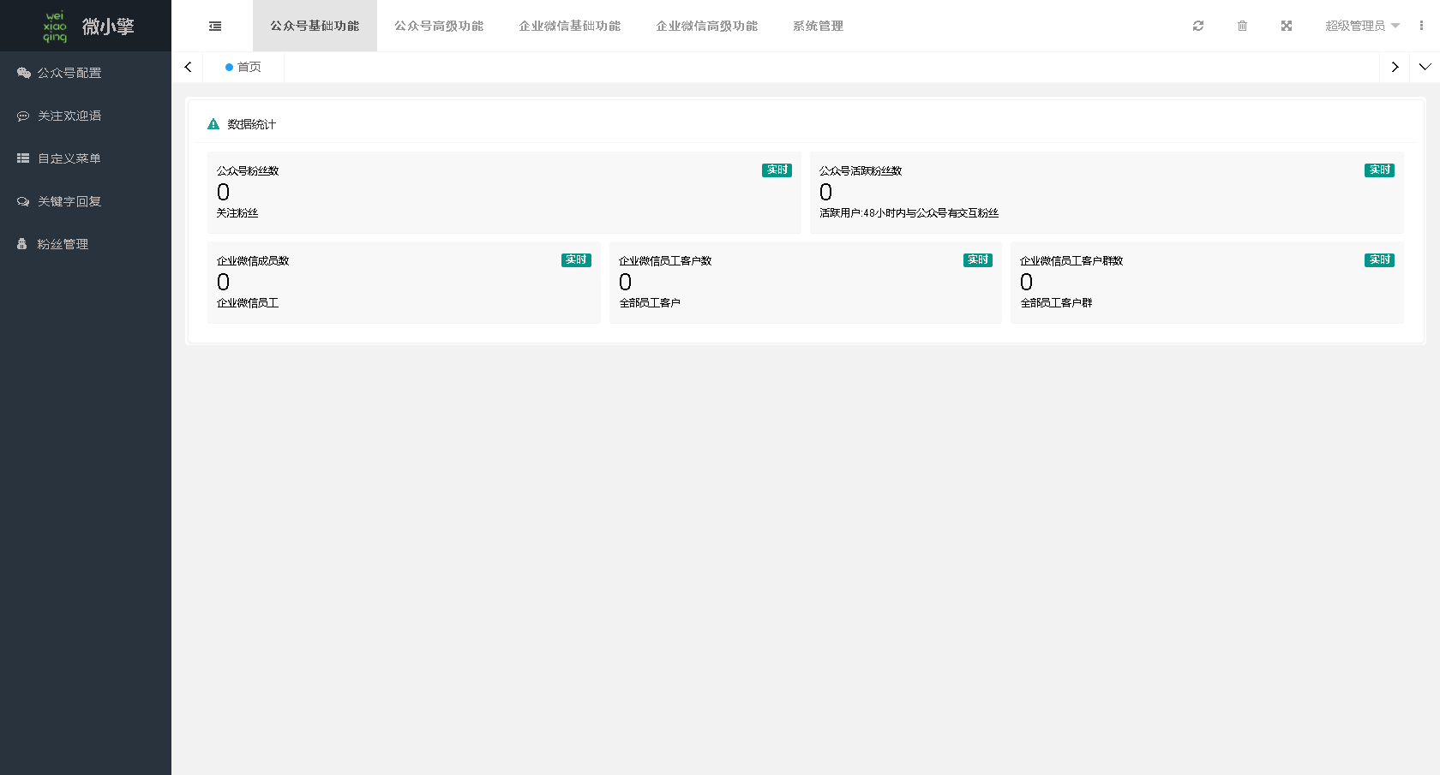The width and height of the screenshot is (1440, 775).
Task: Open the 系统管理 tab
Action: coord(819,26)
